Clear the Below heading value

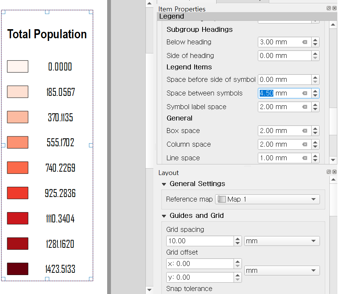coord(305,42)
